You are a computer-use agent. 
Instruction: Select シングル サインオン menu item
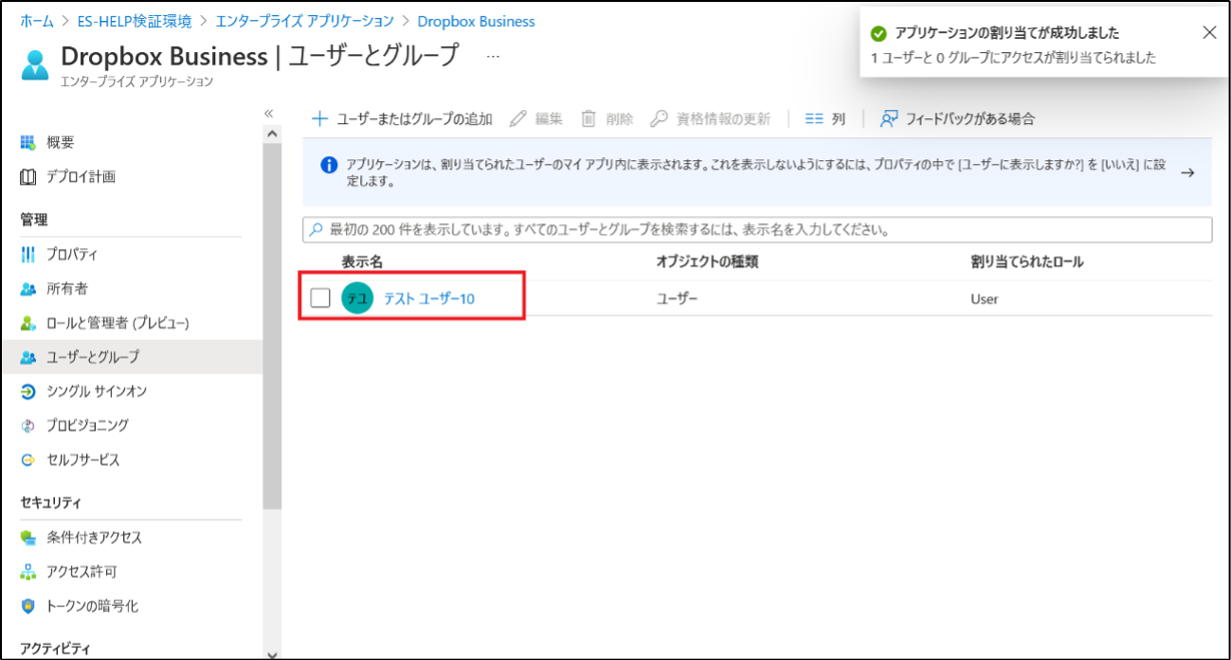97,391
